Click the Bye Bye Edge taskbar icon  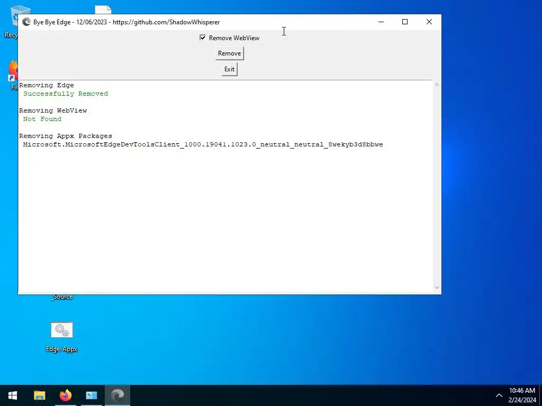[118, 395]
